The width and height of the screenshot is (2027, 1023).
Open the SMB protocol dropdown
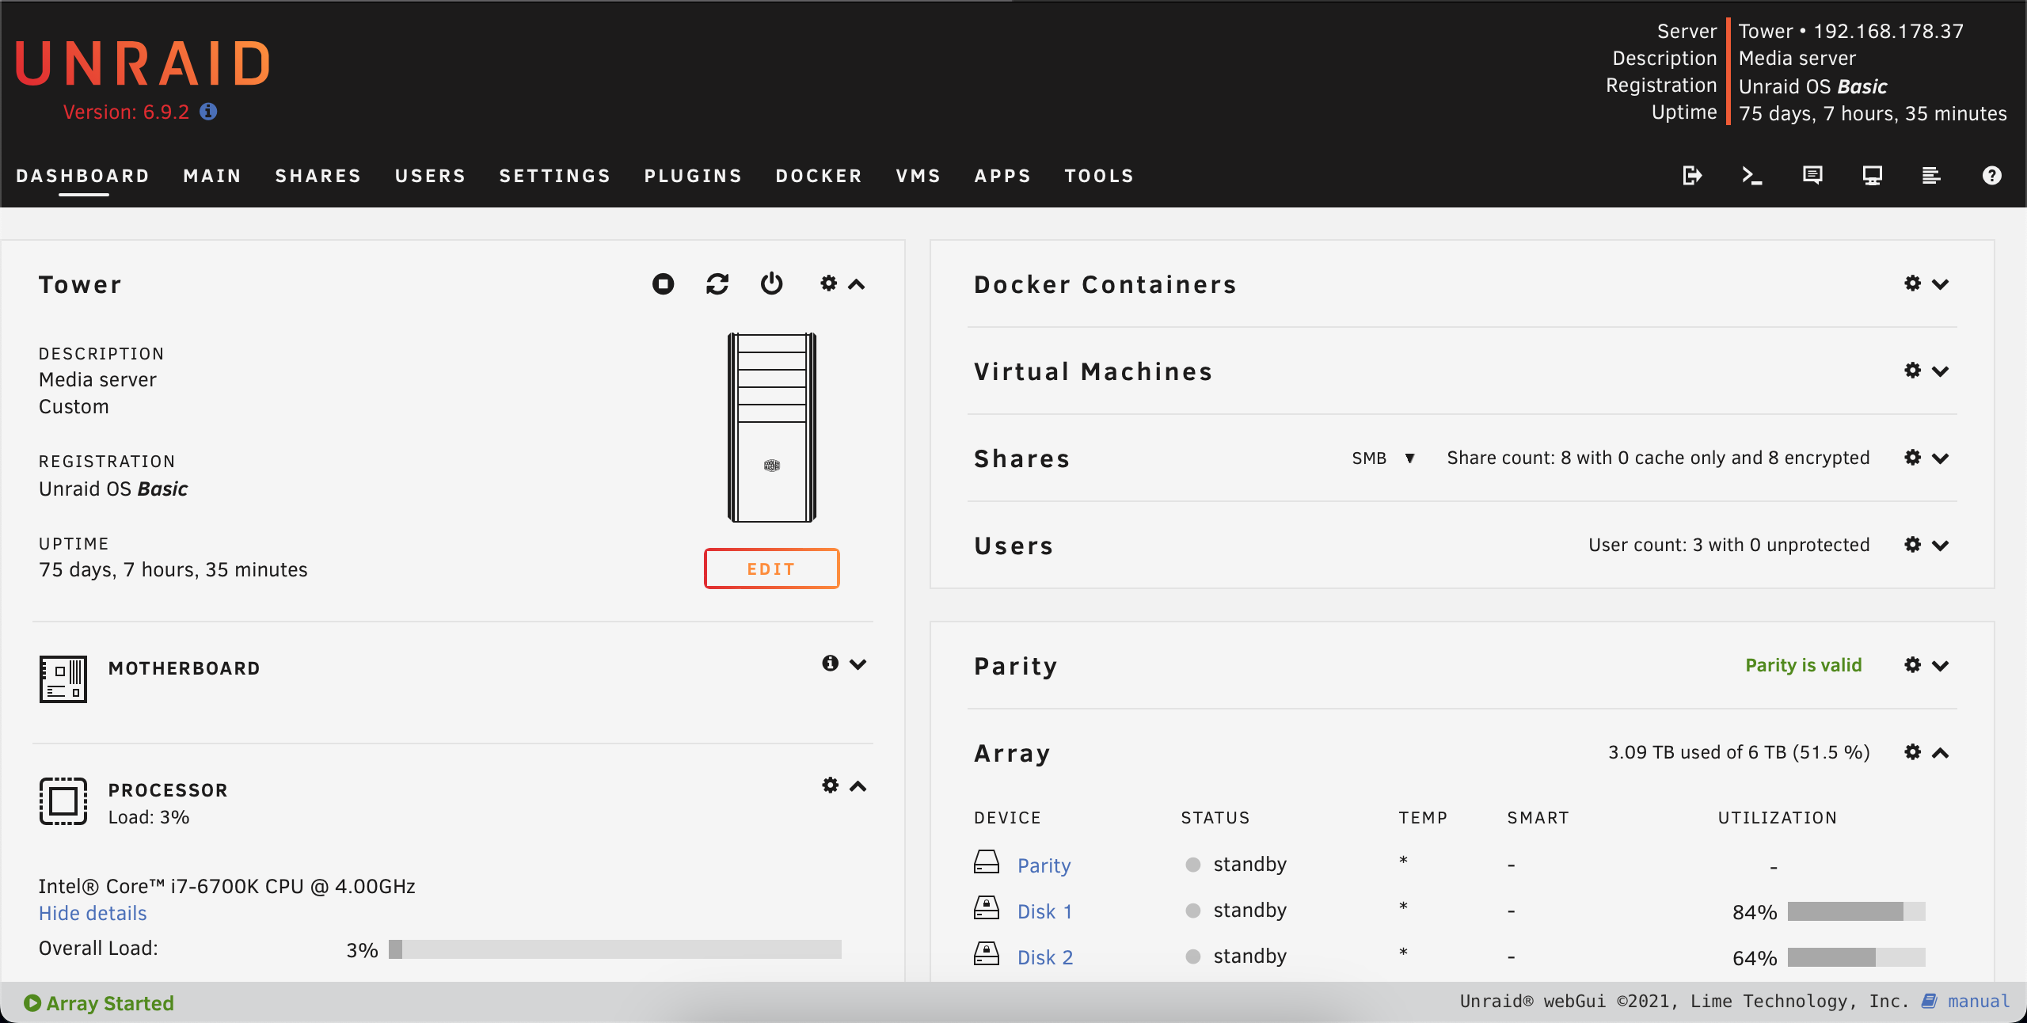(1383, 458)
